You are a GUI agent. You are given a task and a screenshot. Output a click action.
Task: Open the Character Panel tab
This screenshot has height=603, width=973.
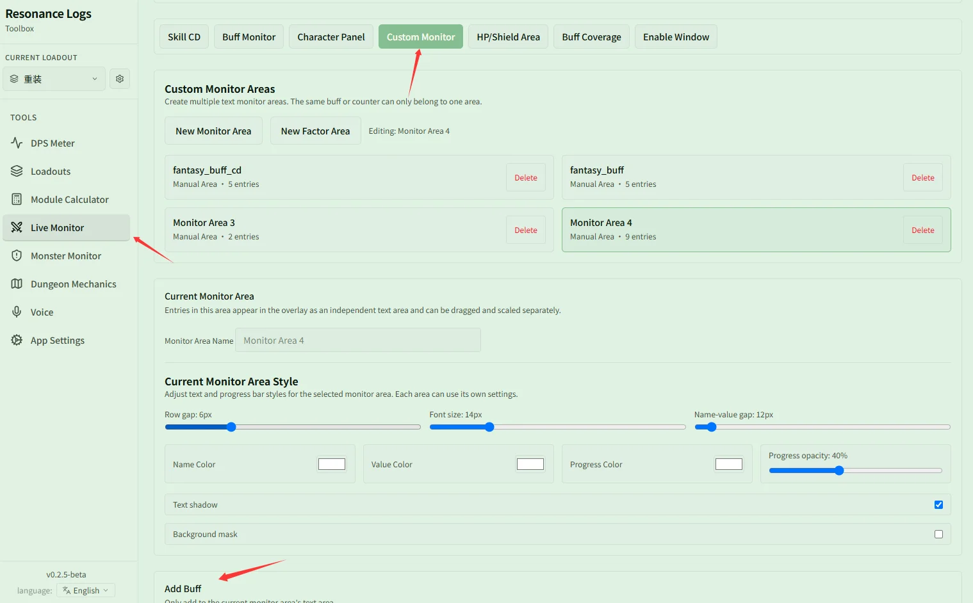(331, 36)
